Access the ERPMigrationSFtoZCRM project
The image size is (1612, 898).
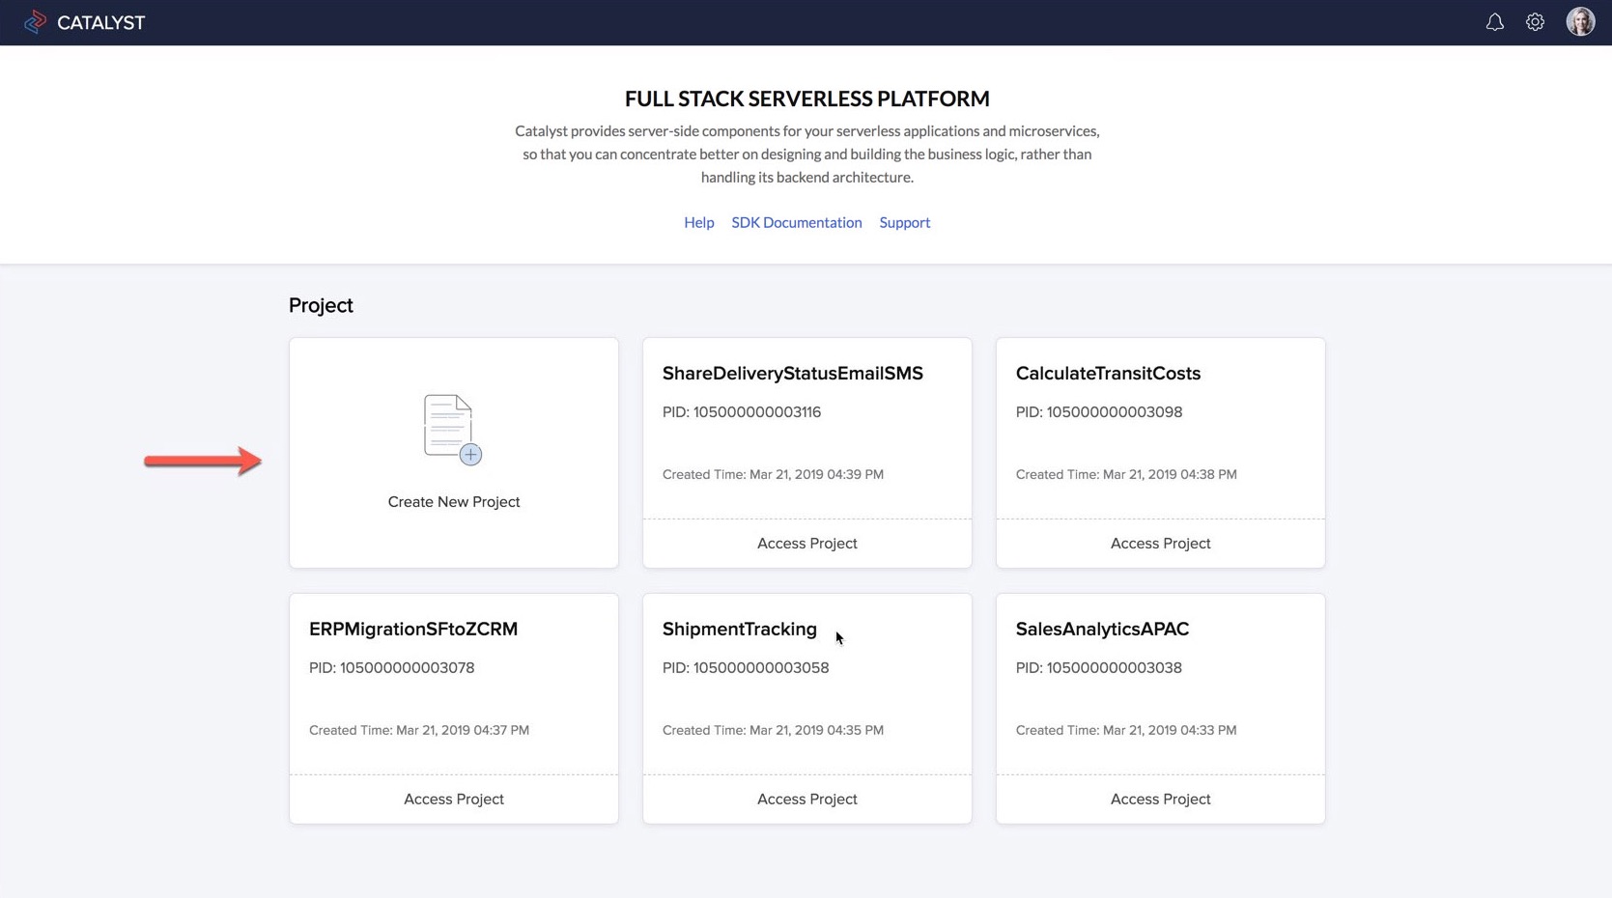point(453,799)
